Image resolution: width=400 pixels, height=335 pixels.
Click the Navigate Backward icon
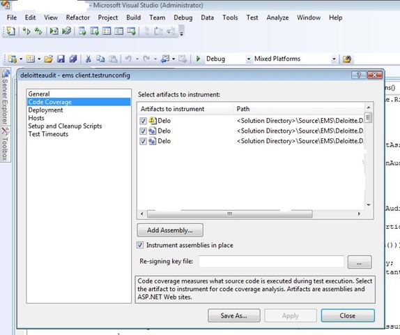[164, 59]
